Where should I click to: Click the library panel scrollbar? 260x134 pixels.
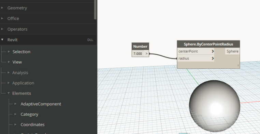95,10
